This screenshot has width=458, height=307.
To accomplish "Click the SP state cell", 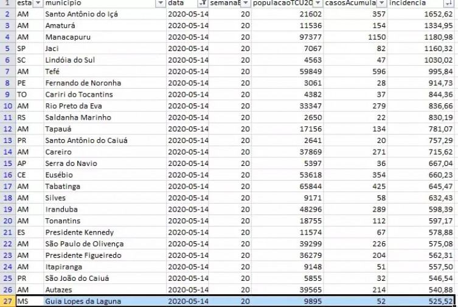I will tap(30, 49).
